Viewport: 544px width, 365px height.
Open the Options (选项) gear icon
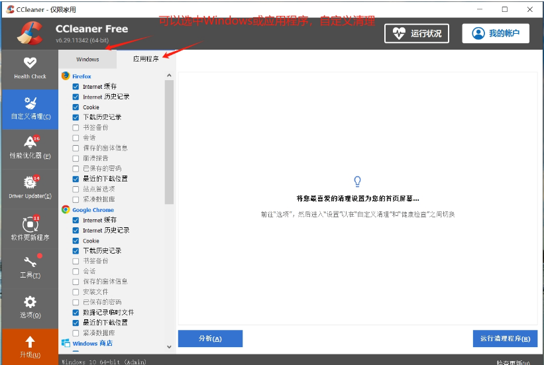[x=30, y=307]
